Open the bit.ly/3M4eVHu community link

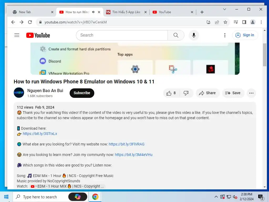tap(134, 155)
